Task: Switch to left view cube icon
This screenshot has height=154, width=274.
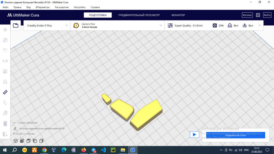Action: coord(35,141)
